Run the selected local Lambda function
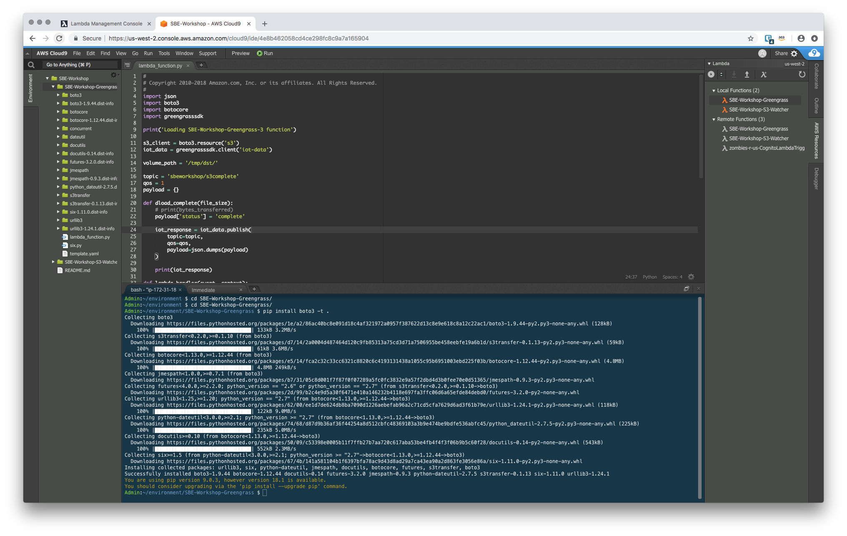Viewport: 847px width, 536px height. [711, 74]
